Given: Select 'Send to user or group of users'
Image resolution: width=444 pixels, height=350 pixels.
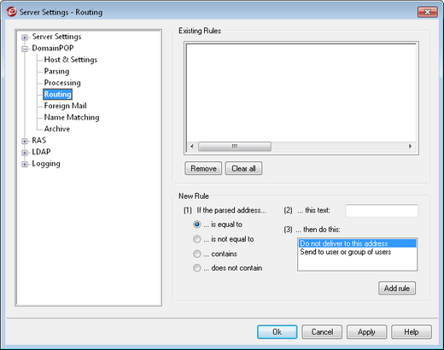Looking at the screenshot, I should click(346, 252).
